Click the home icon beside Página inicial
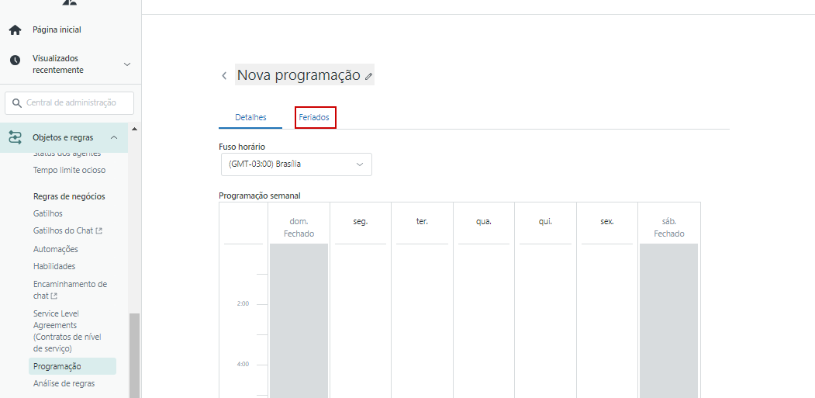The height and width of the screenshot is (398, 815). (15, 30)
